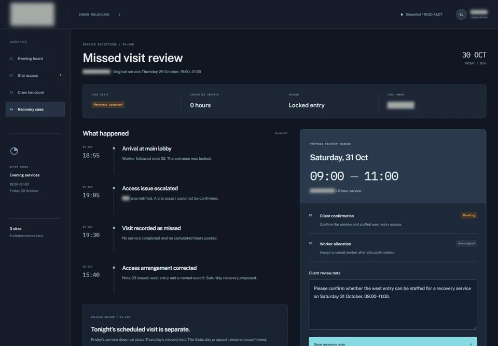Click the 30 OCT date display
This screenshot has width=498, height=346.
(x=474, y=55)
